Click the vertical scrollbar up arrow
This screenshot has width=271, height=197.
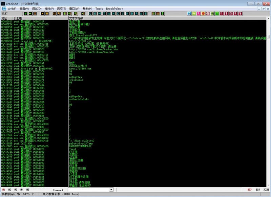pyautogui.click(x=268, y=18)
